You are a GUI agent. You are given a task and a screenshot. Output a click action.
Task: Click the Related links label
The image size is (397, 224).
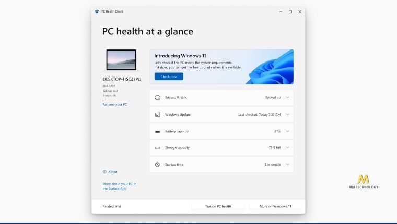[x=112, y=206]
